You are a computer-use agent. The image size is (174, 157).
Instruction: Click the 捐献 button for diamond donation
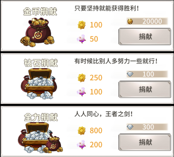pyautogui.click(x=145, y=89)
